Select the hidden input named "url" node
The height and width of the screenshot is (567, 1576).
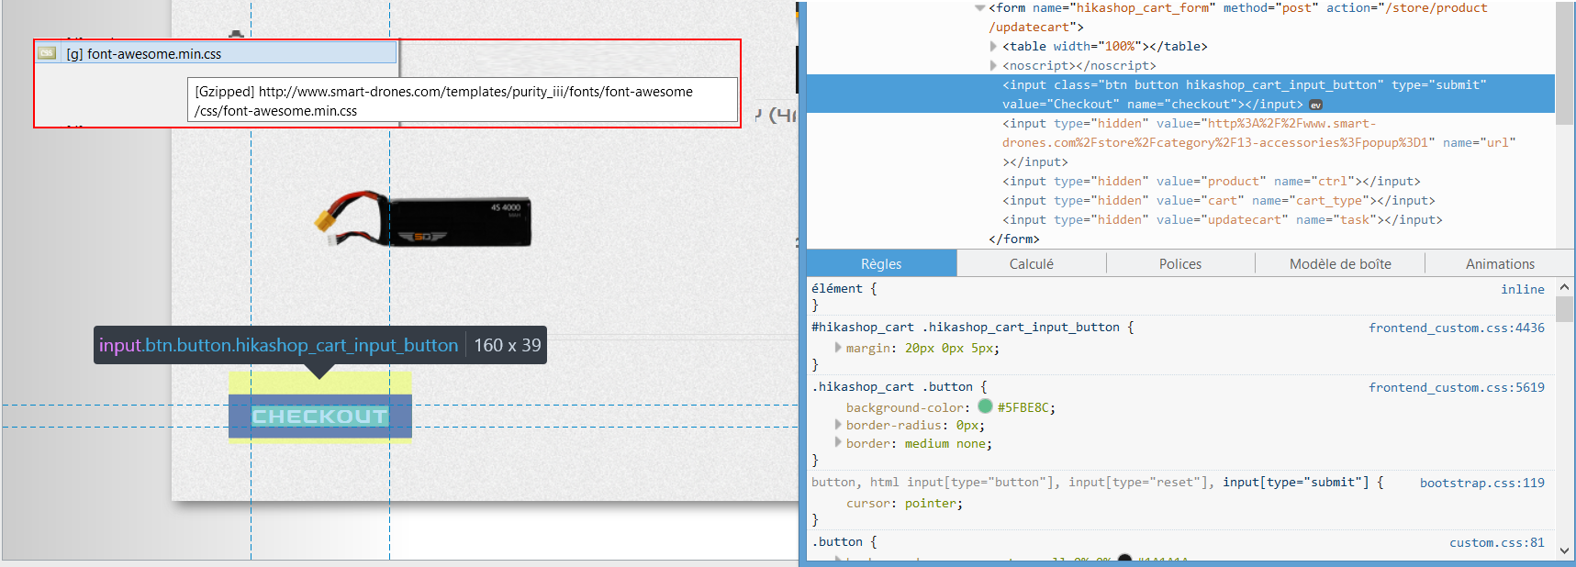(x=1258, y=142)
